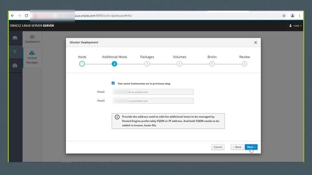Open browser three-dot menu

click(x=299, y=16)
